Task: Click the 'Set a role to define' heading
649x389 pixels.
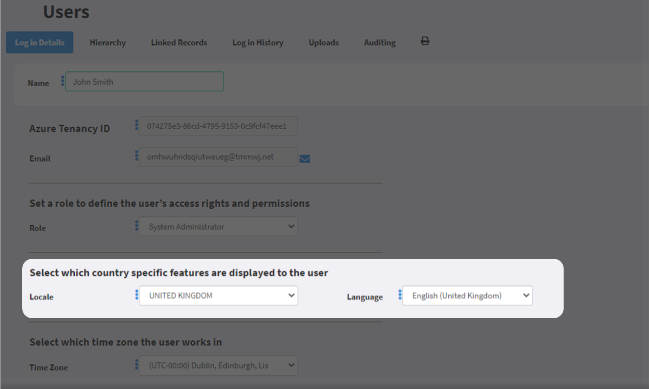Action: [x=170, y=203]
